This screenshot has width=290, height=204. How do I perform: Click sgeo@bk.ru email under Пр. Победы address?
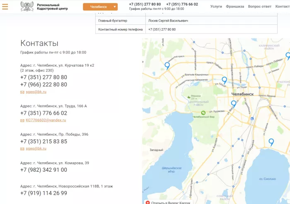tap(36, 148)
